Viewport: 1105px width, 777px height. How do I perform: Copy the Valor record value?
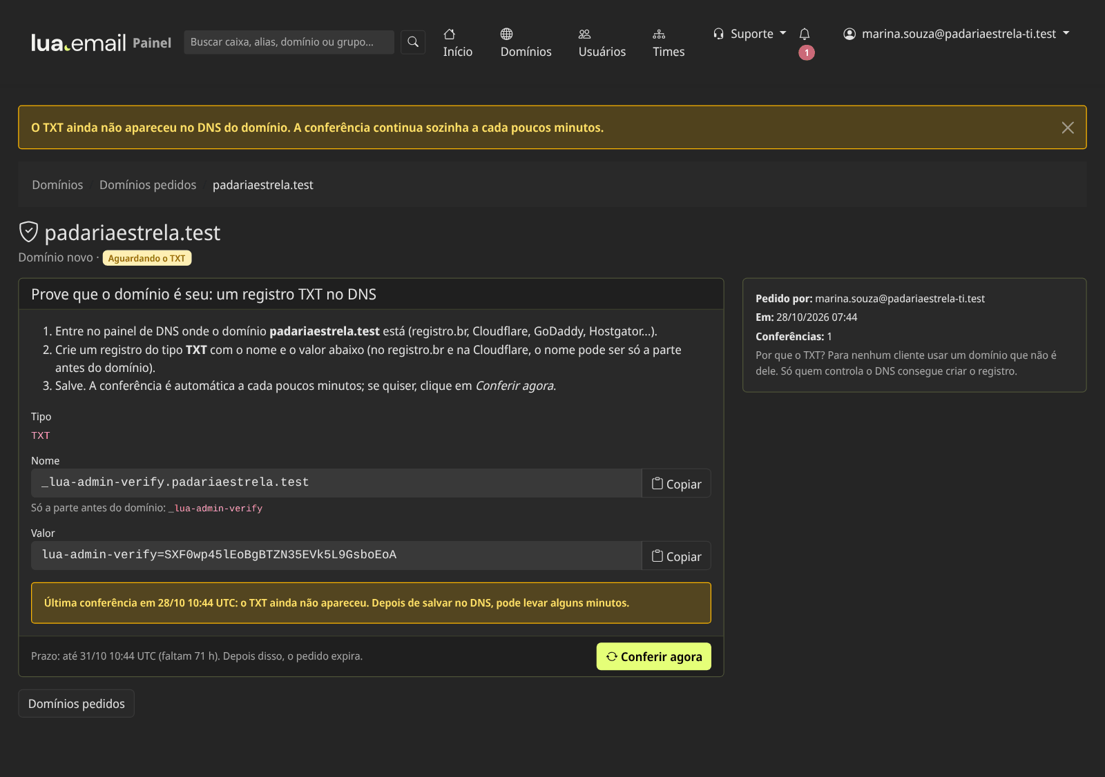(x=676, y=556)
